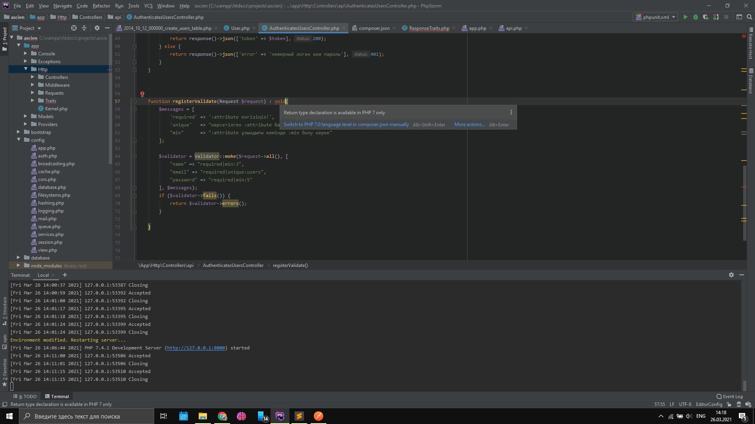Run the phpunit.xml configuration
This screenshot has width=755, height=424.
click(685, 17)
